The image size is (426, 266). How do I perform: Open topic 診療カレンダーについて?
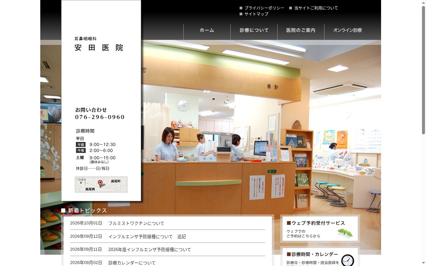[x=132, y=263]
